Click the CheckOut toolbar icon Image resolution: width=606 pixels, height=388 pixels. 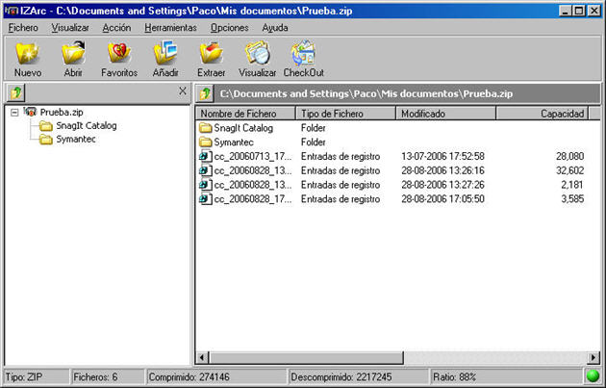pyautogui.click(x=303, y=57)
